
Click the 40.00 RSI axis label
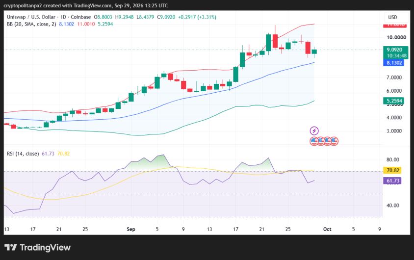pos(392,206)
